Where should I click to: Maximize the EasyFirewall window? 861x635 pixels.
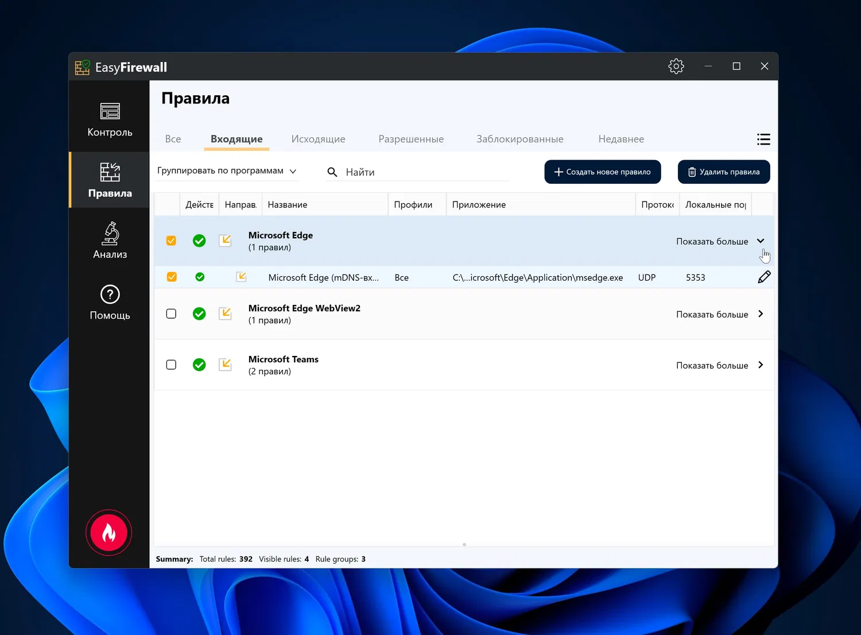point(736,66)
